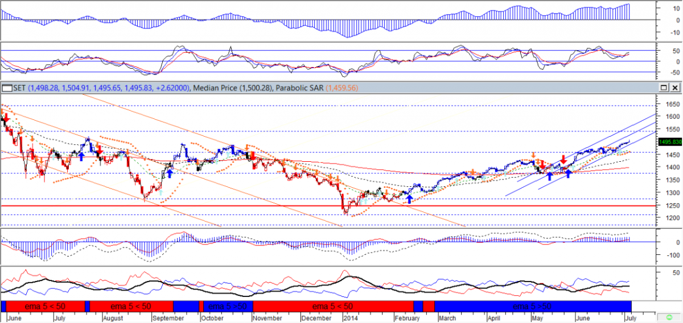
Task: Select the red 'ema 5 < 50' ribbon above August
Action: coord(131,306)
